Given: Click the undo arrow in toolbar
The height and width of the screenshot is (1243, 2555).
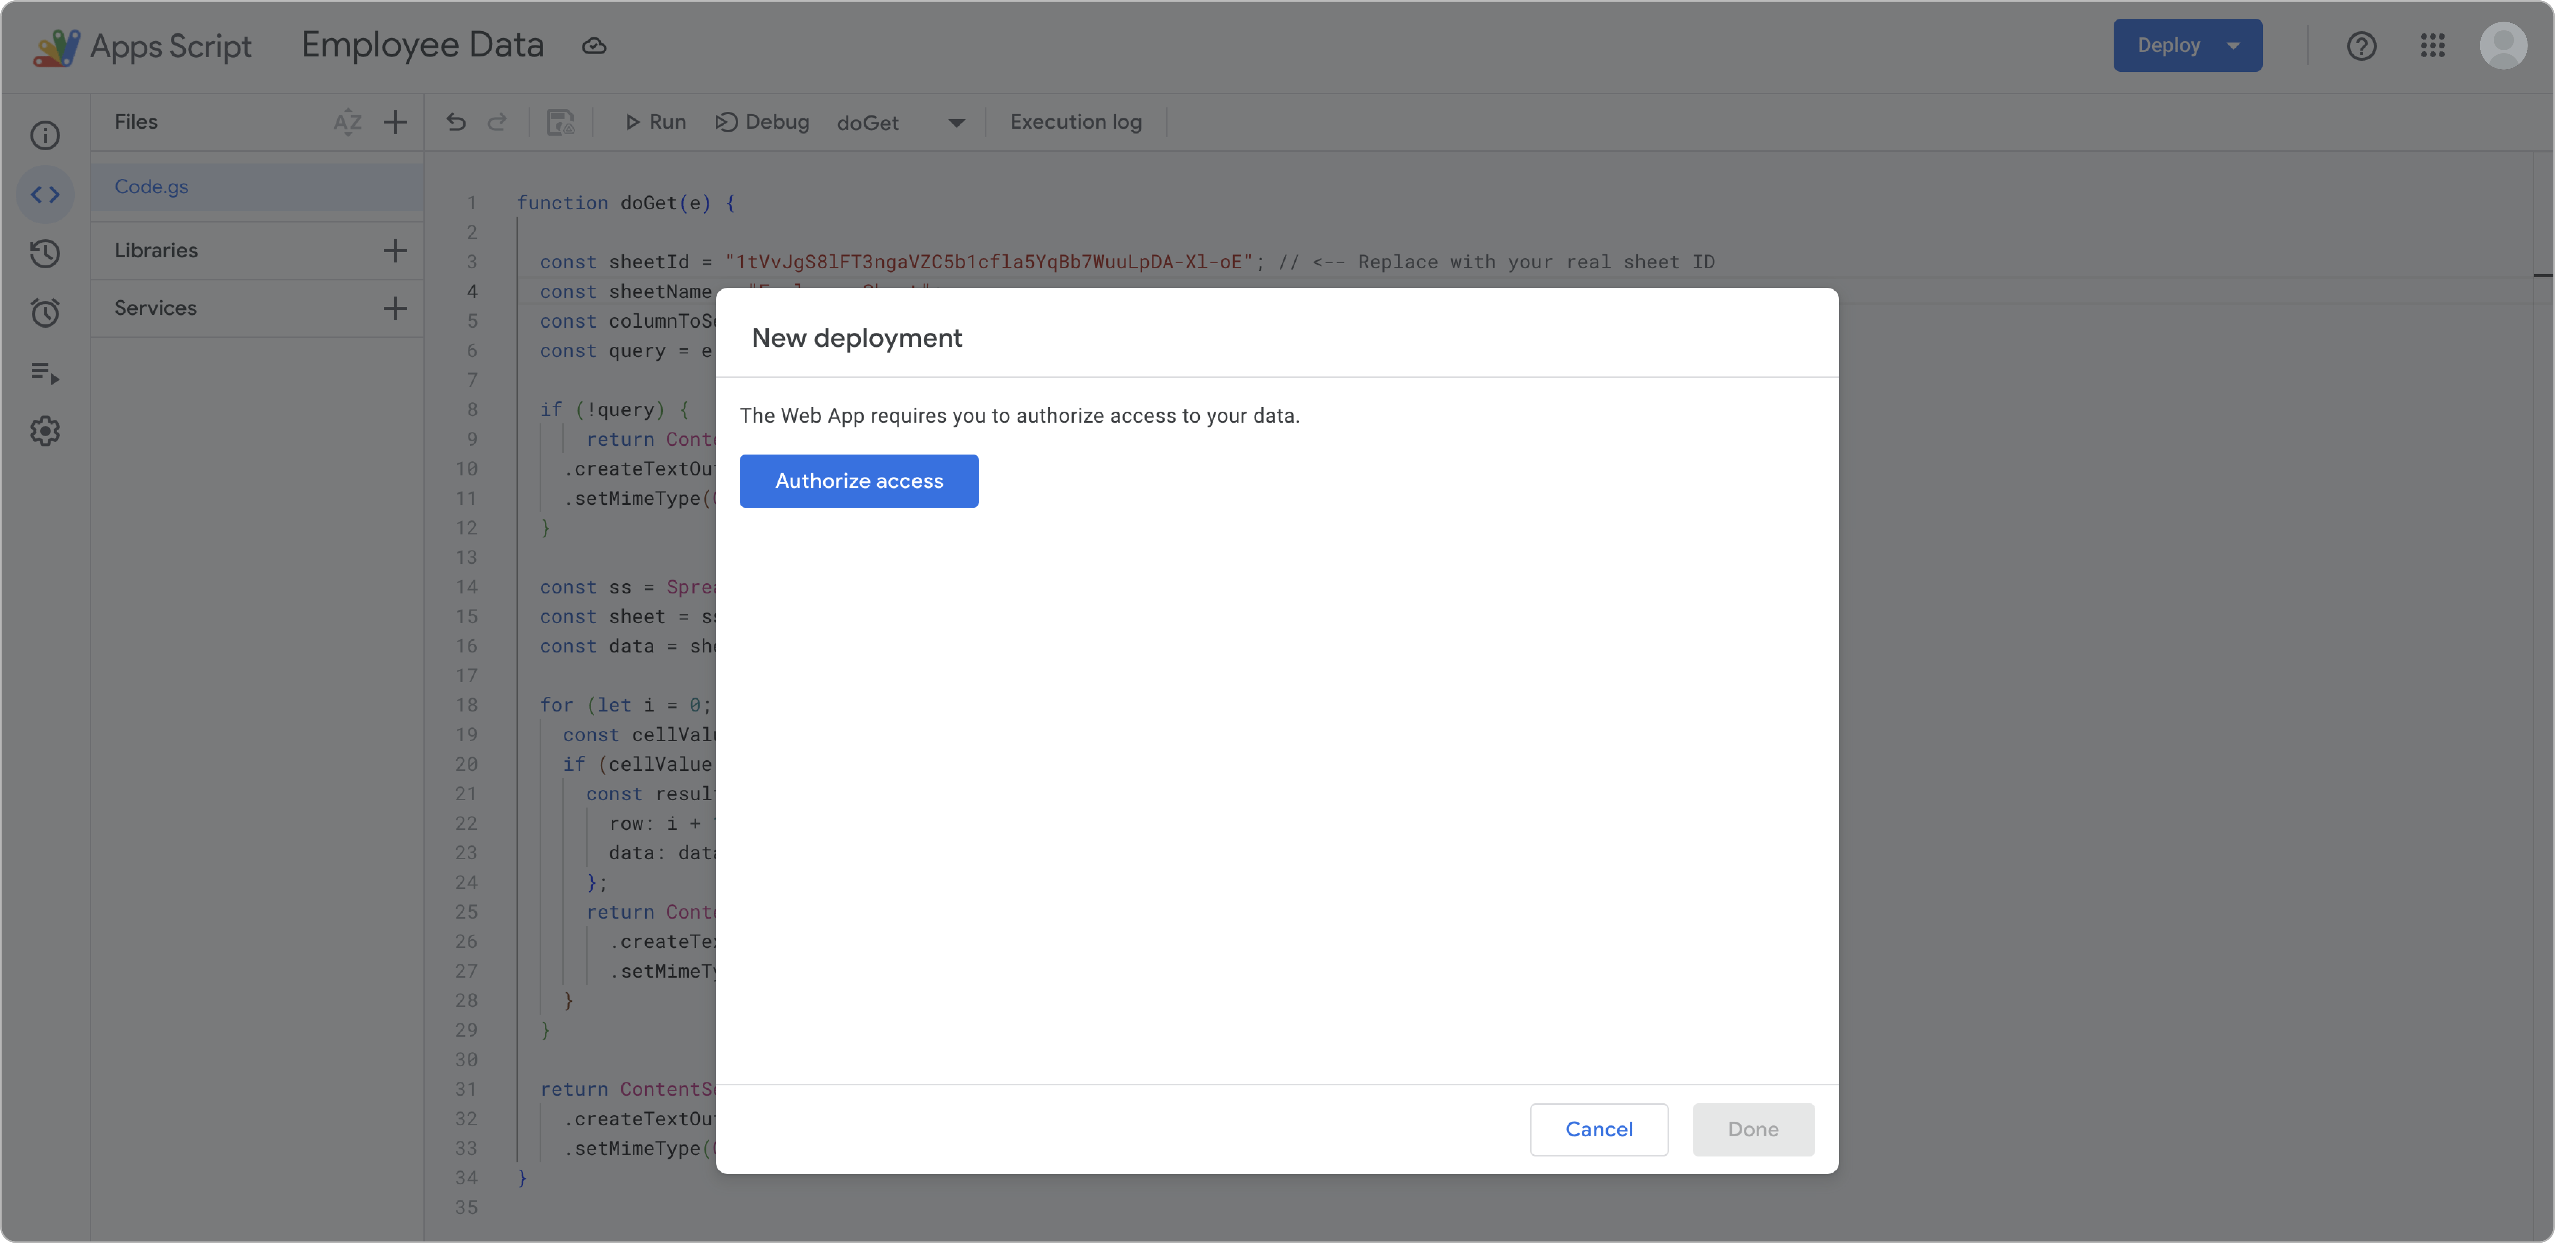Looking at the screenshot, I should pyautogui.click(x=456, y=122).
